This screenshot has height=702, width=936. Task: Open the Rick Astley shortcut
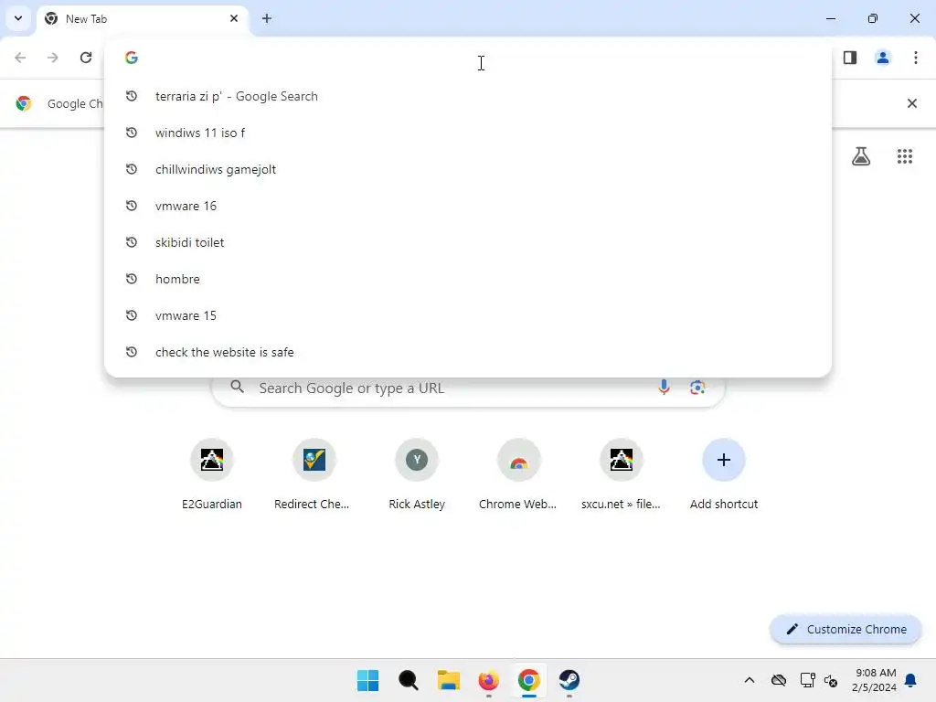click(417, 475)
